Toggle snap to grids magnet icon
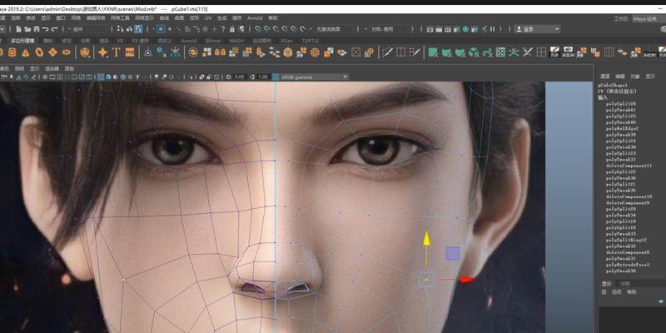This screenshot has height=333, width=666. 258,29
